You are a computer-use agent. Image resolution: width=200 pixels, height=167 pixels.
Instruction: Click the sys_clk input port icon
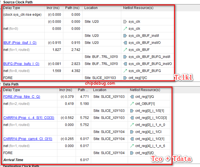pyautogui.click(x=125, y=22)
